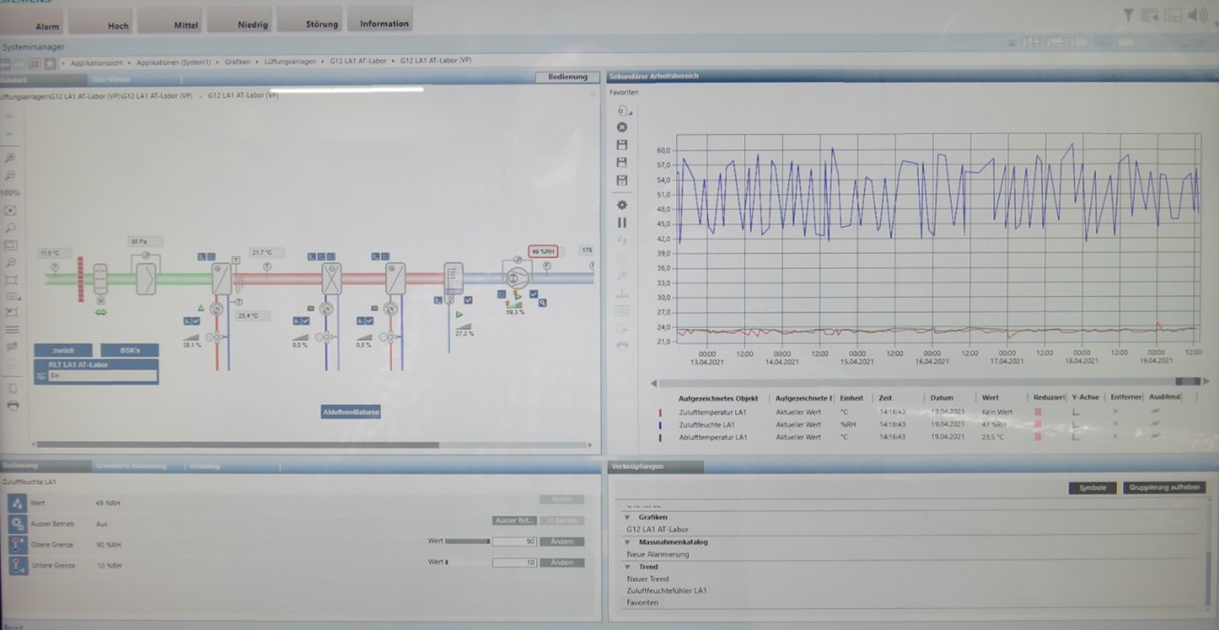Screen dimensions: 1219x630
Task: Open the Alarm event category
Action: [33, 20]
